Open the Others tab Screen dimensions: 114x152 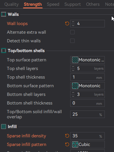[x=93, y=4]
